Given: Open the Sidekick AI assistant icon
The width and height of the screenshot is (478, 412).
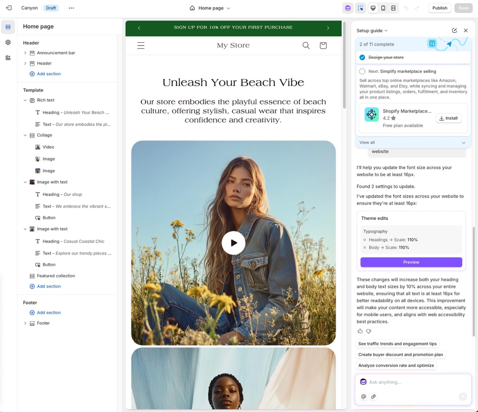Looking at the screenshot, I should (x=347, y=8).
